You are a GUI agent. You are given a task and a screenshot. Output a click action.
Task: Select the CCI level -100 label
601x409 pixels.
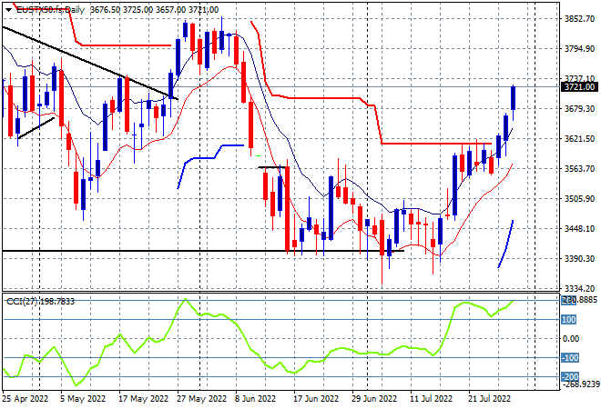tap(570, 358)
